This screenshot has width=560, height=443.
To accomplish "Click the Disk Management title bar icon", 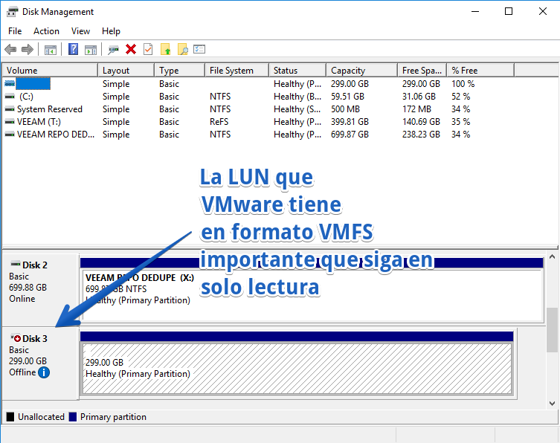I will coord(12,12).
